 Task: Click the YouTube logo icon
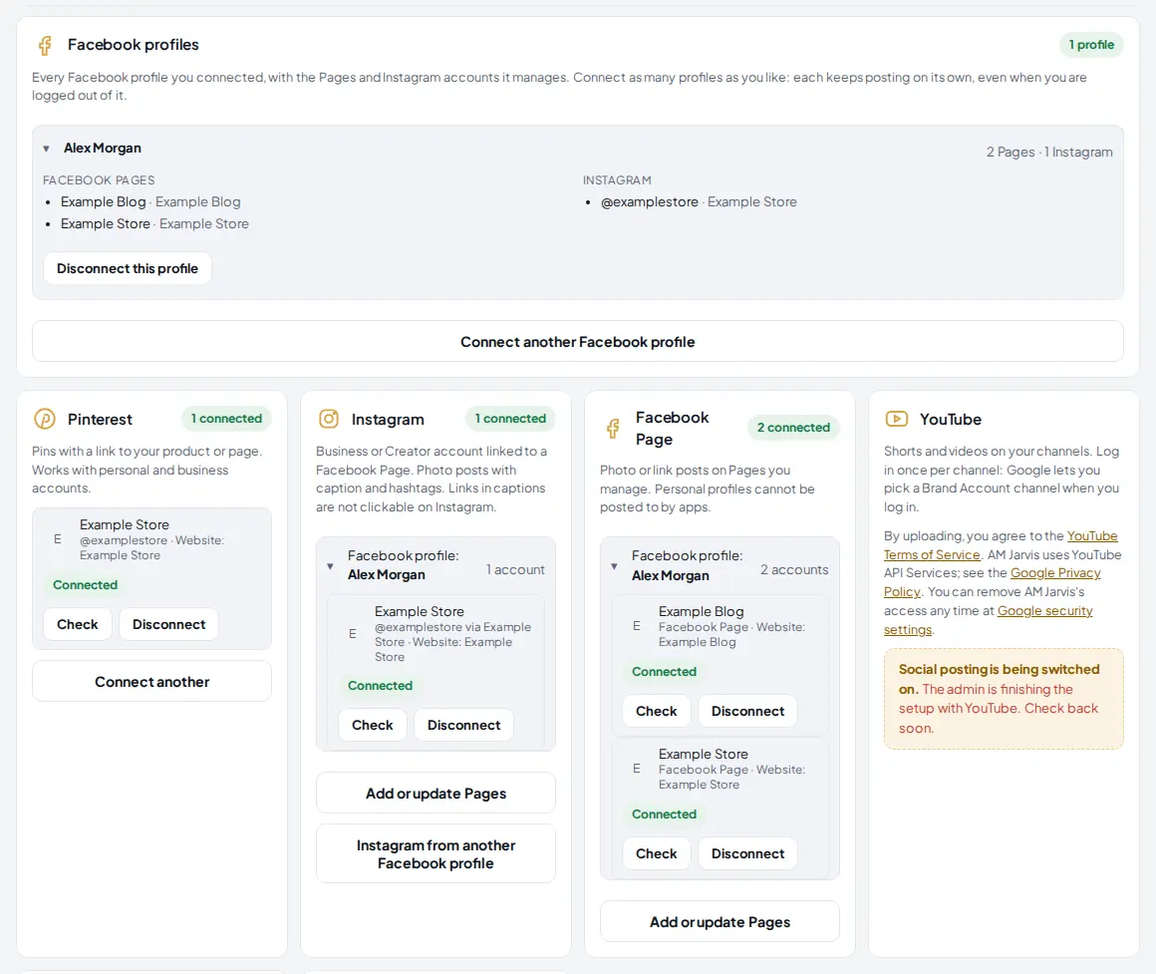[897, 419]
